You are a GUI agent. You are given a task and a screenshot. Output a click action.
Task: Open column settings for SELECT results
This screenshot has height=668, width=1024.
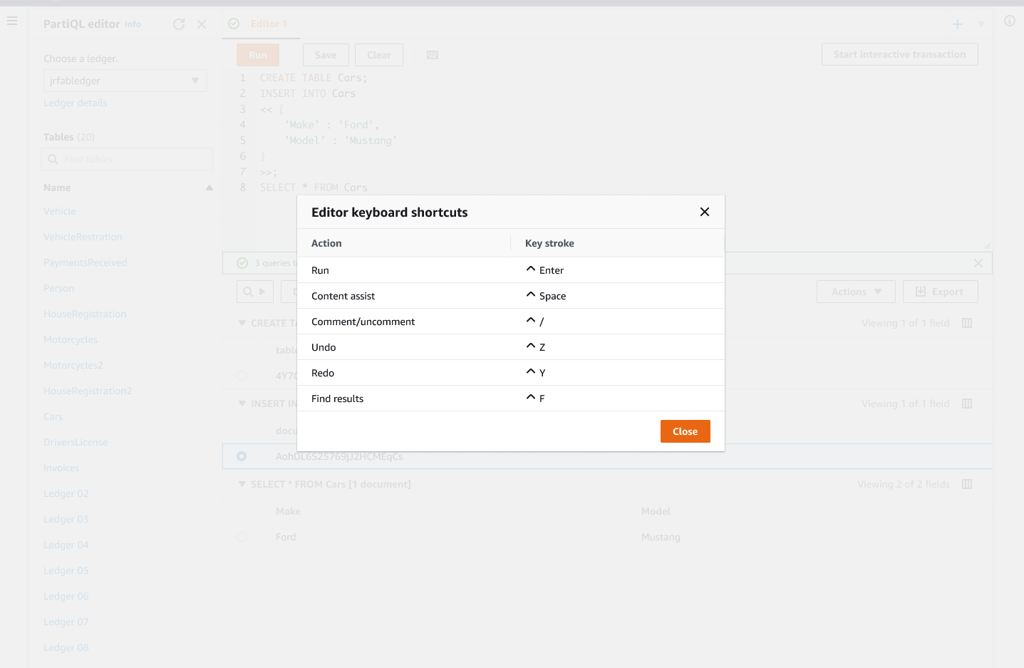[967, 484]
